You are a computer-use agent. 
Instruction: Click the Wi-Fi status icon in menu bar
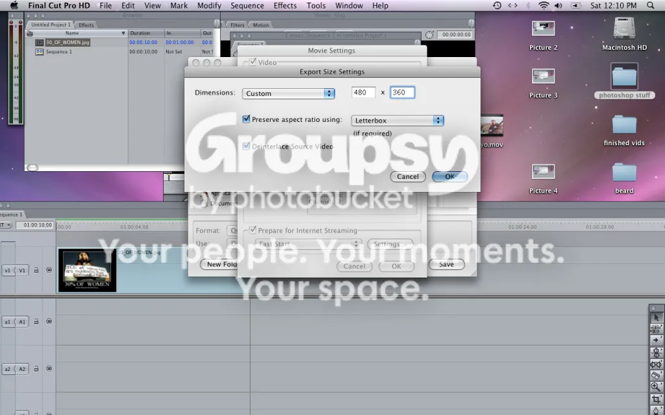(x=544, y=5)
